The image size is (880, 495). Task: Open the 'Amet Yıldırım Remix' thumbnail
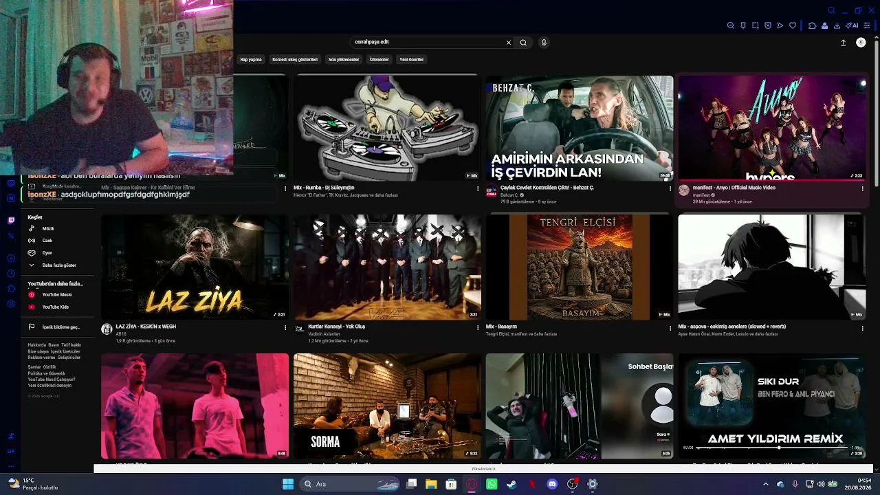coord(772,406)
